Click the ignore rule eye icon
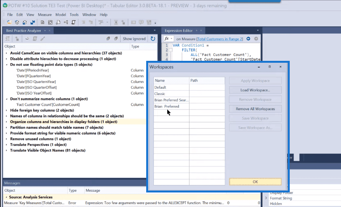This screenshot has width=341, height=207. [x=27, y=39]
